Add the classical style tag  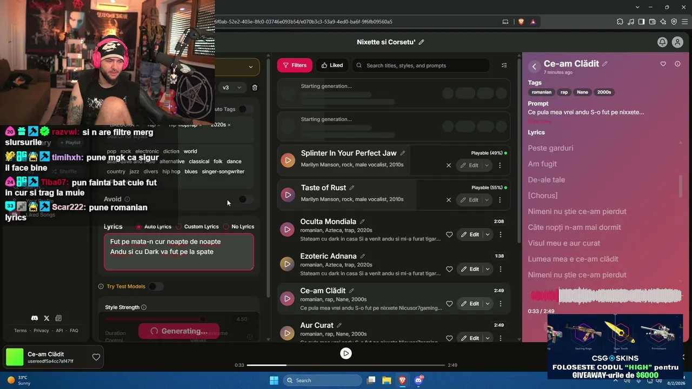tap(199, 161)
